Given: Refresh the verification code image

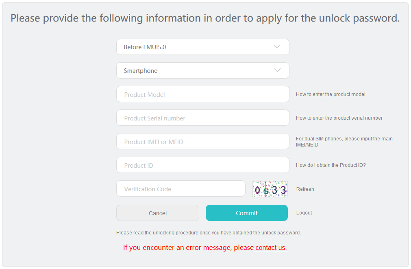Looking at the screenshot, I should tap(305, 189).
